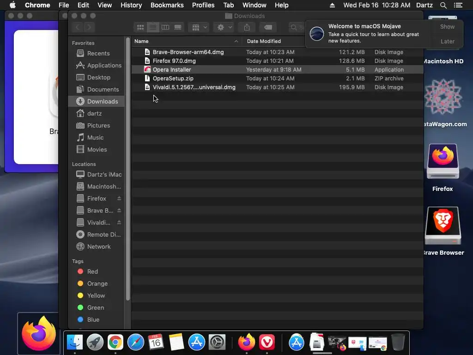Screen dimensions: 473x355
Task: Open Music in sidebar
Action: tap(96, 138)
